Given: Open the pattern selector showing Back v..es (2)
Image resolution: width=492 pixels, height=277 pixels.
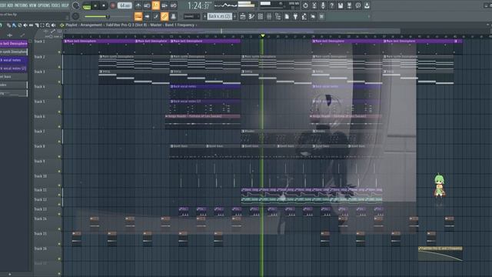Looking at the screenshot, I should (x=220, y=16).
